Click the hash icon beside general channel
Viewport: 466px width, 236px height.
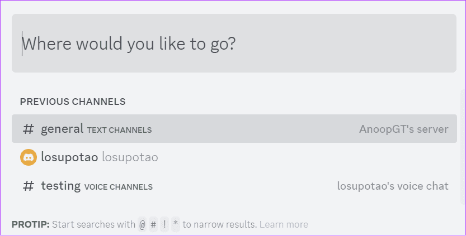pos(29,129)
